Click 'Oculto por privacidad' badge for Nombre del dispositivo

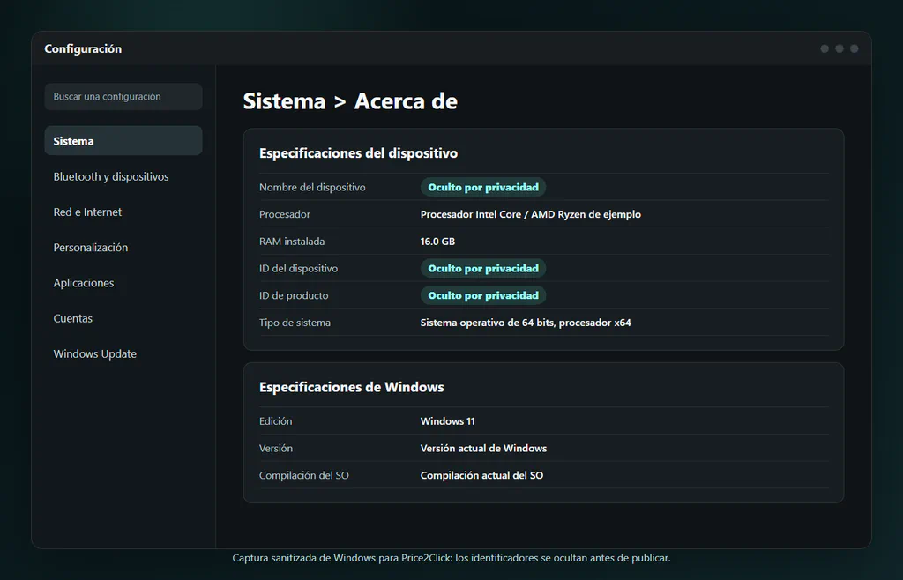(x=483, y=187)
